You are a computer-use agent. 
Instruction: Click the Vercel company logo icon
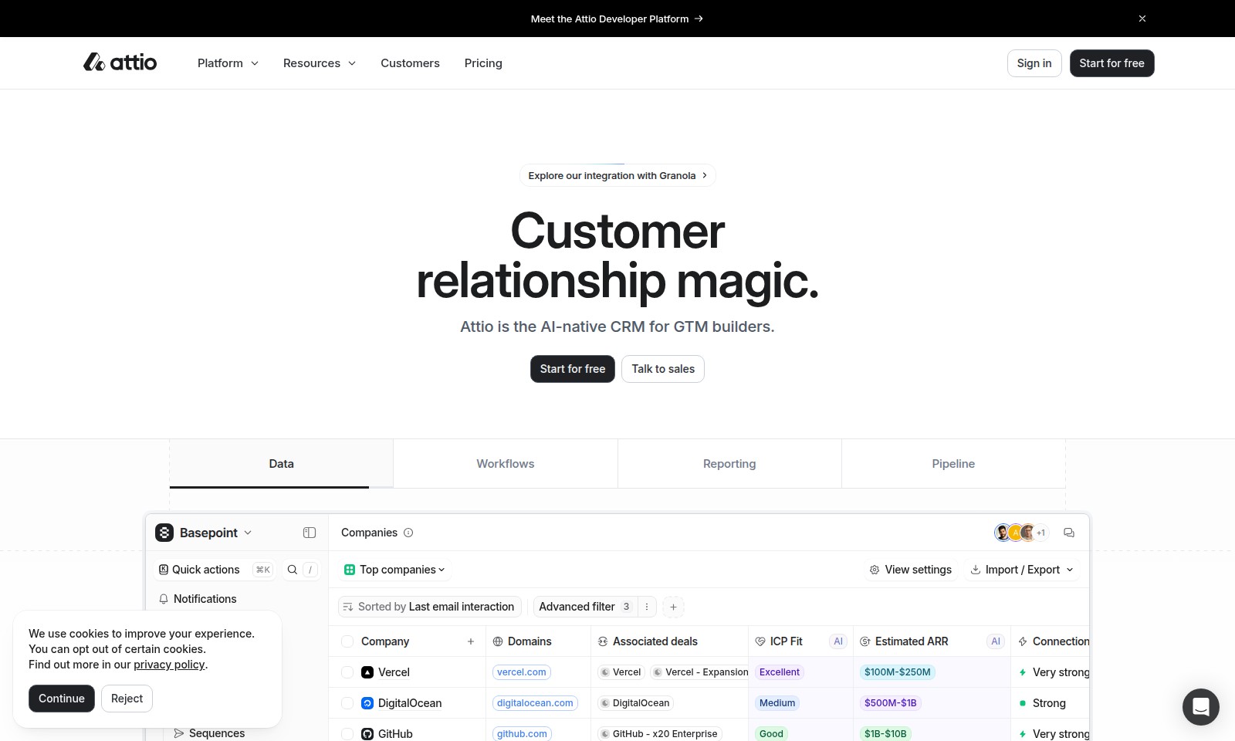click(367, 672)
